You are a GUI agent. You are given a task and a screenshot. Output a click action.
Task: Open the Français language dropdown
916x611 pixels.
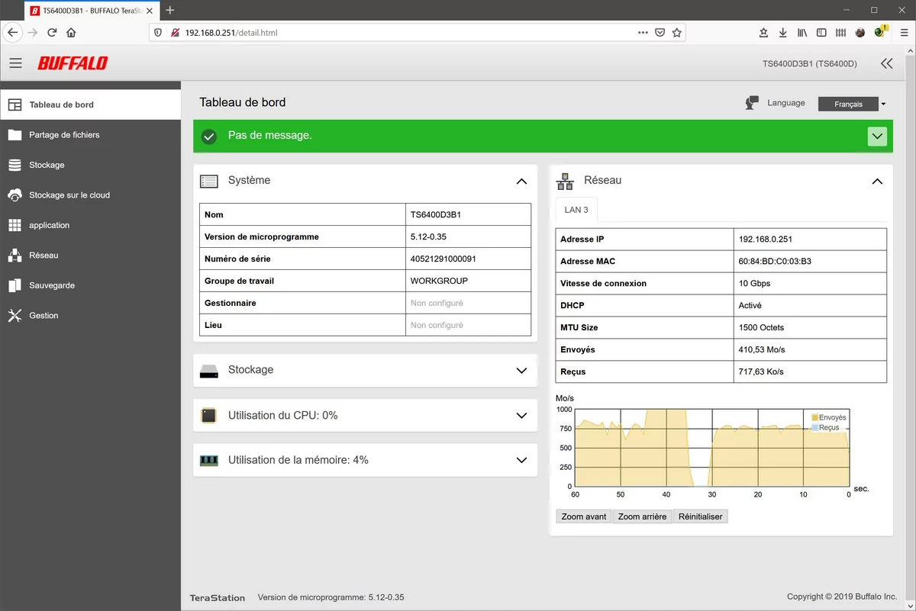point(852,104)
